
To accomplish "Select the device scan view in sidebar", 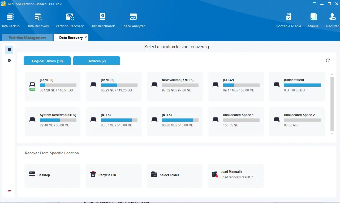I will tap(9, 50).
